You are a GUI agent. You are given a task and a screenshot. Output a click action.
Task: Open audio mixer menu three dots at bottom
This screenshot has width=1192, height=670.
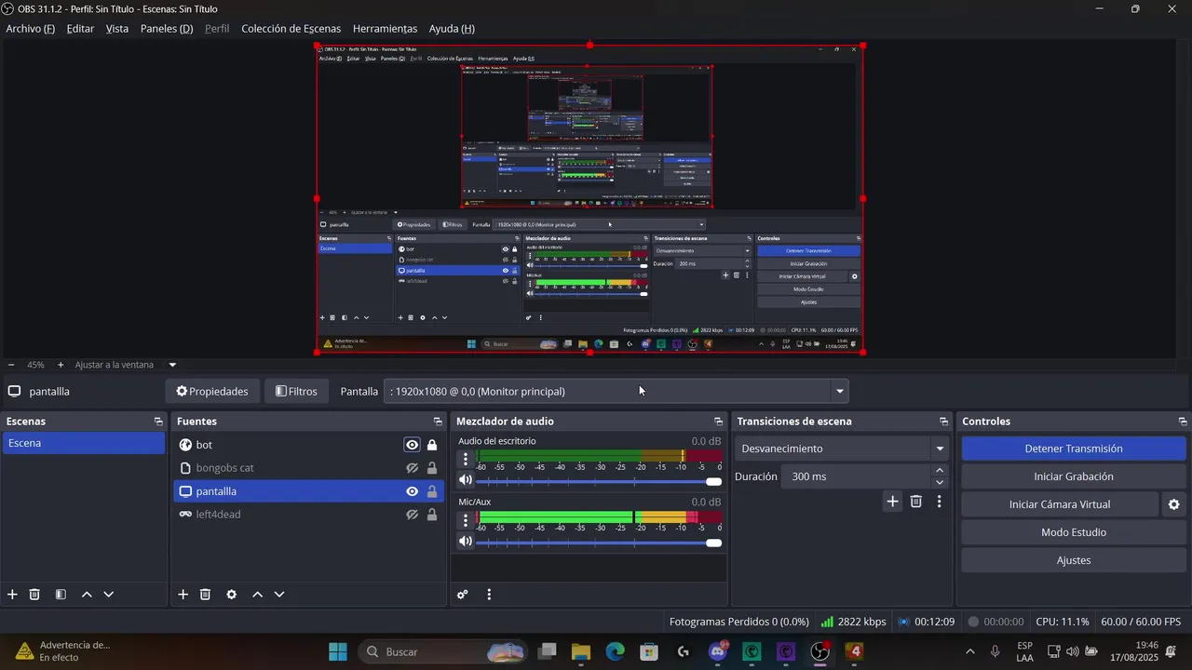489,595
